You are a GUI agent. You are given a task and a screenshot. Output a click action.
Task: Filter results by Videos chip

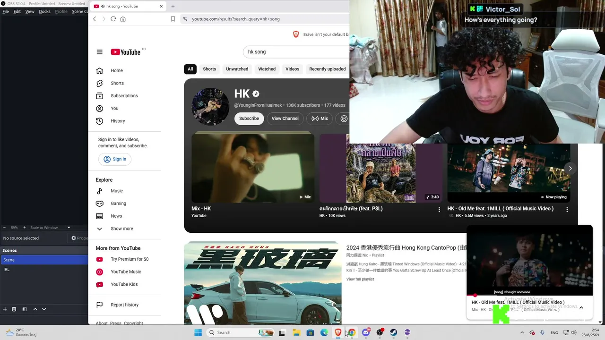(292, 69)
